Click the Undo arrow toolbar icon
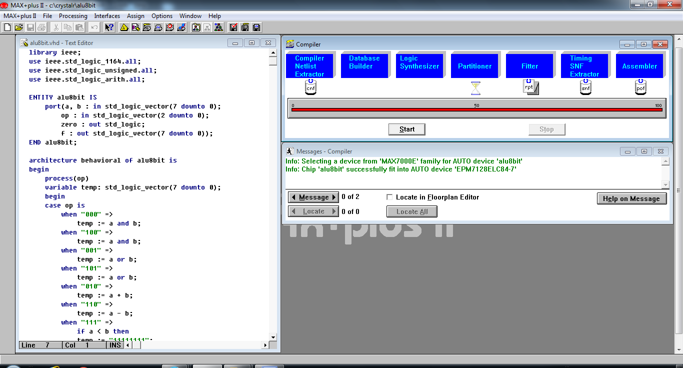The width and height of the screenshot is (683, 368). (x=94, y=27)
